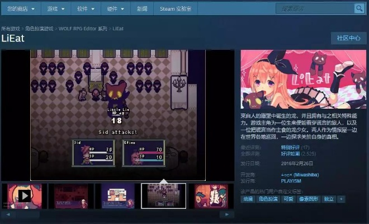
Task: Expand the 游戏 dropdown menu
Action: click(x=56, y=9)
